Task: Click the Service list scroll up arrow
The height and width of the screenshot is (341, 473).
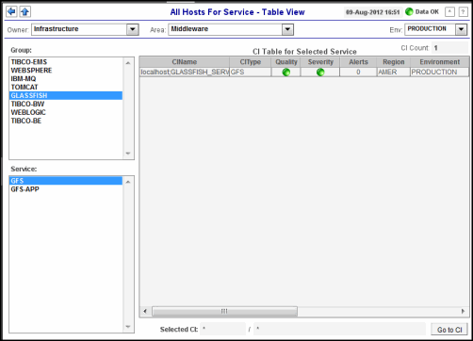Action: click(x=128, y=182)
